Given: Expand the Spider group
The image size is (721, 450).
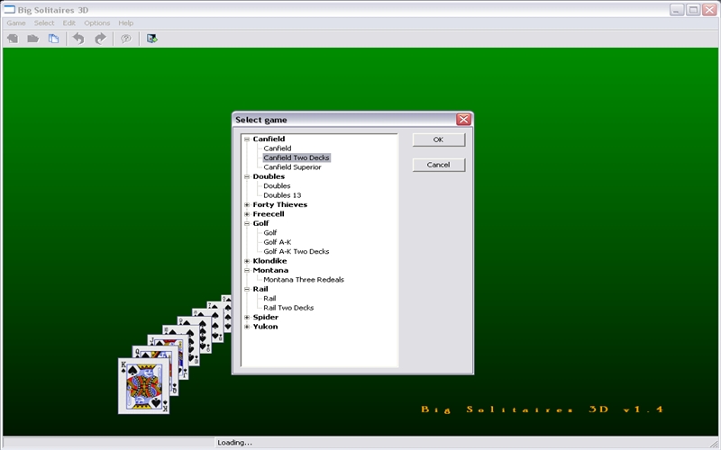Looking at the screenshot, I should coord(247,318).
